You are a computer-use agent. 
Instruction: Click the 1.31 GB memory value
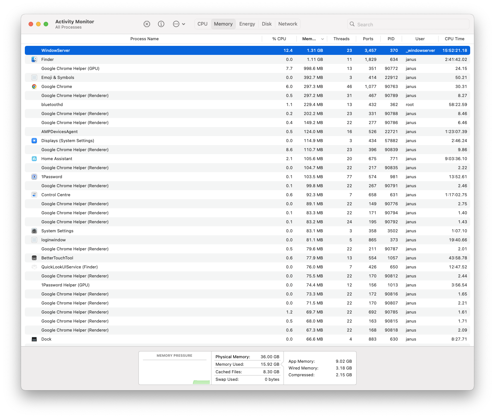click(315, 50)
